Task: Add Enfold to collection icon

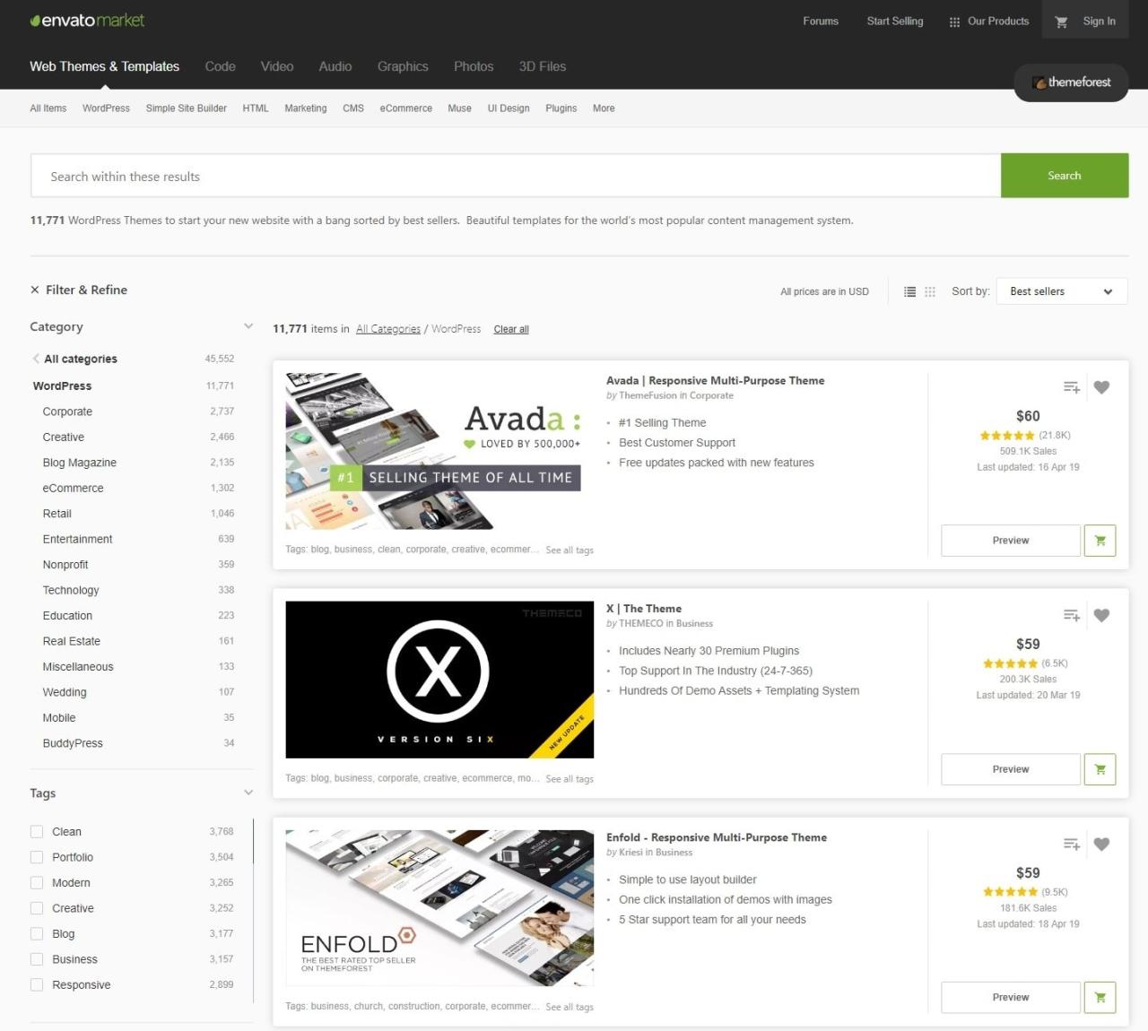Action: (1071, 844)
